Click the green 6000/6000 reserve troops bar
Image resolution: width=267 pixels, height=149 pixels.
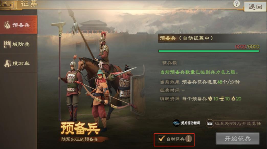(x=209, y=51)
